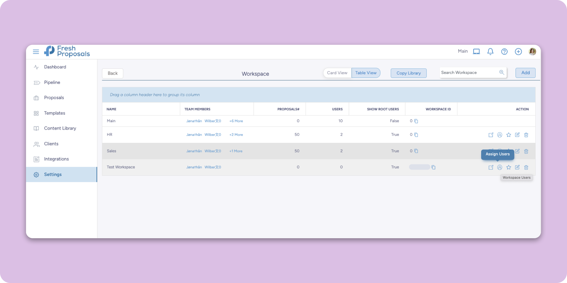Expand +6 More team members for Main
Viewport: 567px width, 283px height.
pos(236,121)
